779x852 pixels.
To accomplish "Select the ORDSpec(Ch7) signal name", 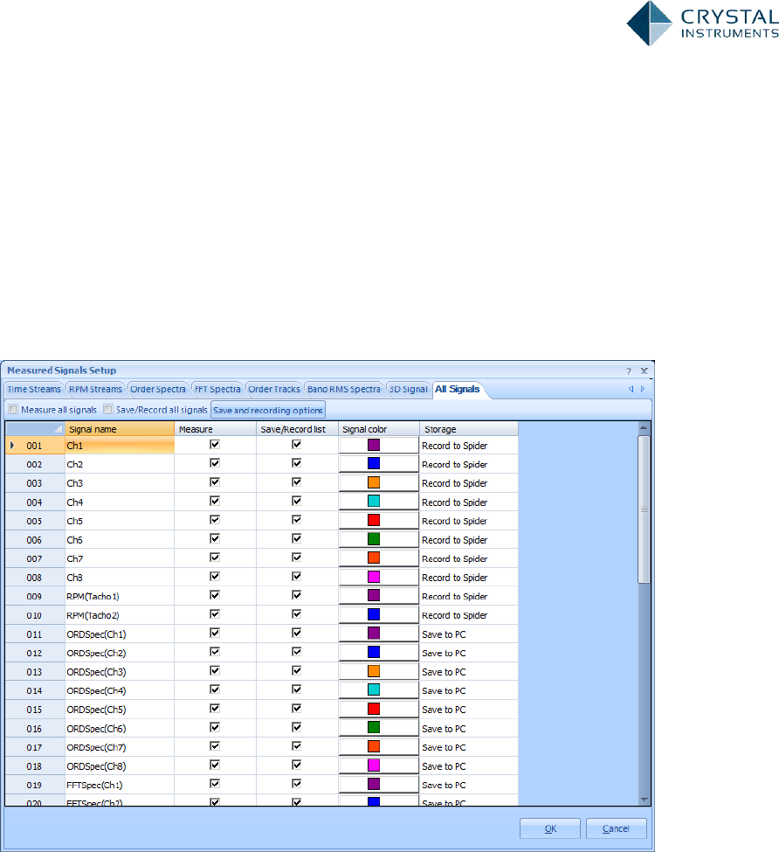I will 120,747.
